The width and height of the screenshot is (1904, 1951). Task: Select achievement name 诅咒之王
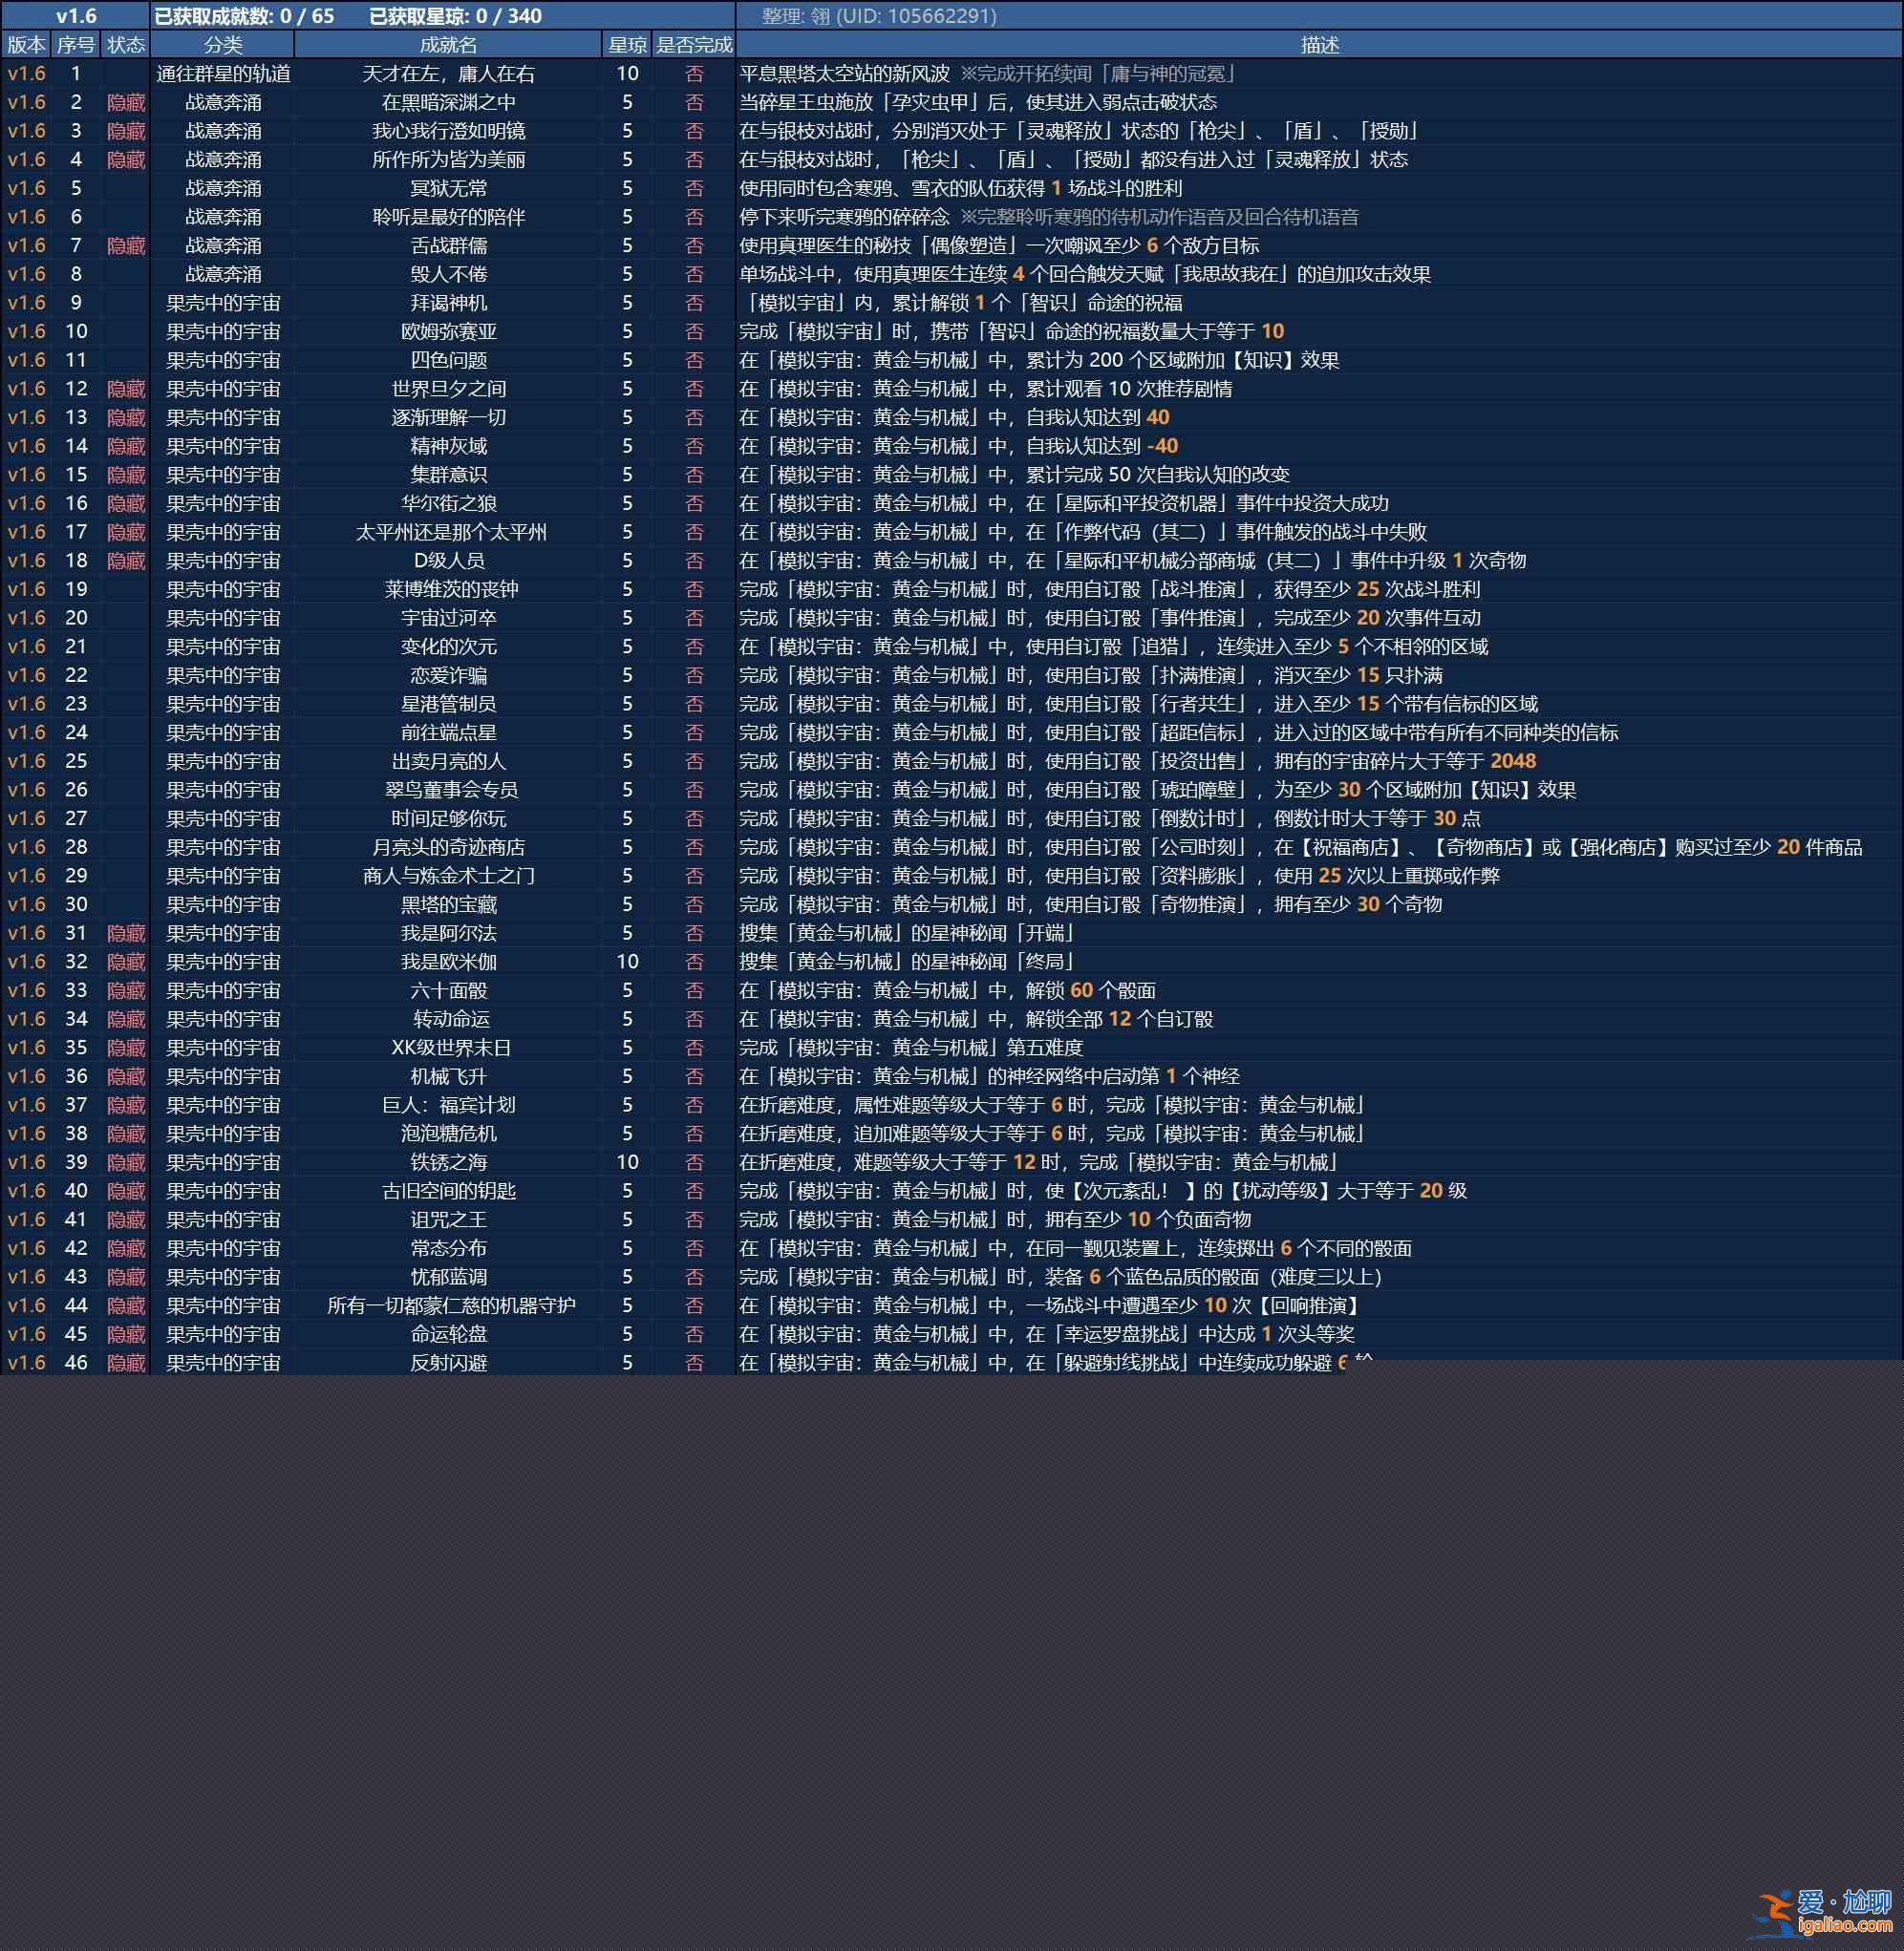tap(448, 1219)
